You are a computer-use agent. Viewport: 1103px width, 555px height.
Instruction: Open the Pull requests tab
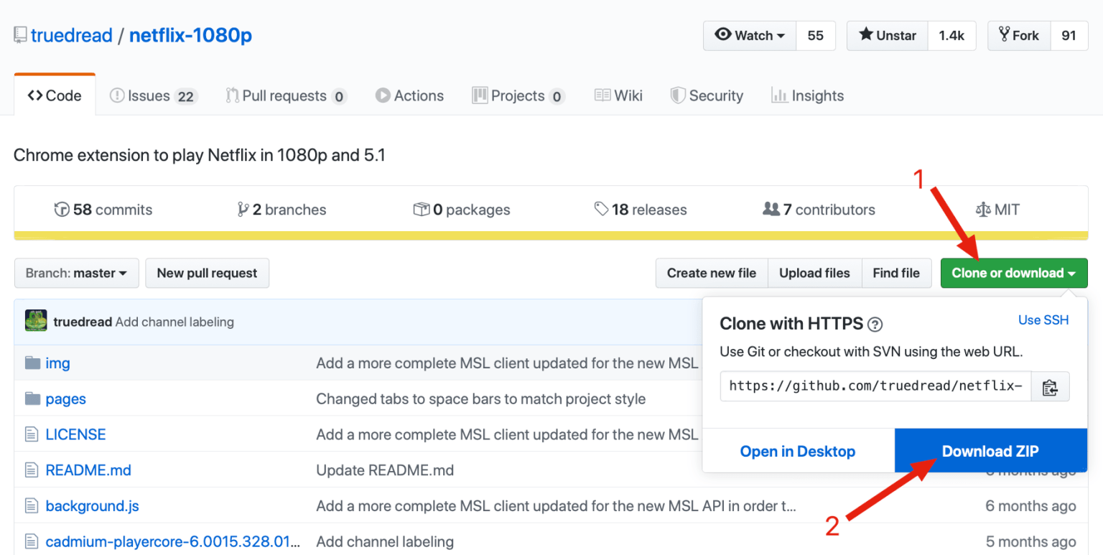click(287, 95)
